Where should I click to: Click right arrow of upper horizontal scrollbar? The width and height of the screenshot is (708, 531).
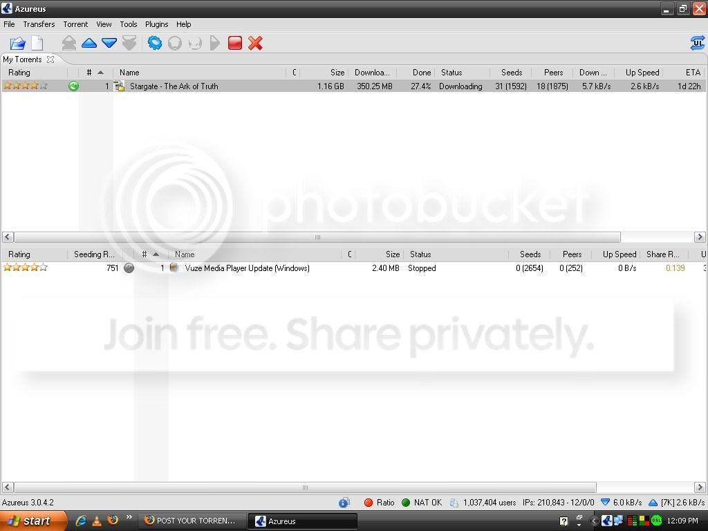[700, 236]
